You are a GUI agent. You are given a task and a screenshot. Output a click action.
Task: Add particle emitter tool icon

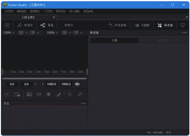point(70,94)
